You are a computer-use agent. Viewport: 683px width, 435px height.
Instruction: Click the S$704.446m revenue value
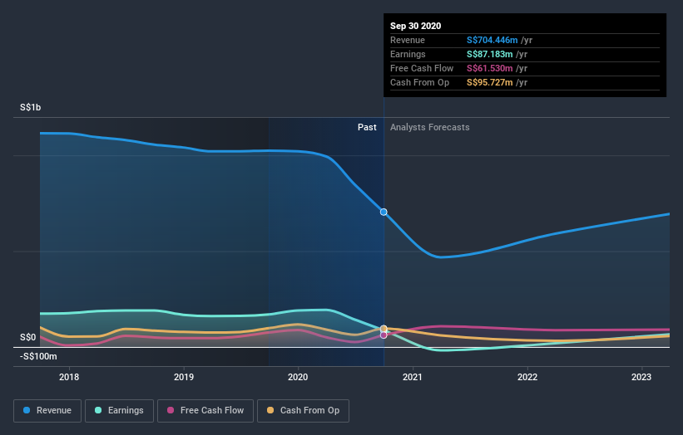[492, 40]
